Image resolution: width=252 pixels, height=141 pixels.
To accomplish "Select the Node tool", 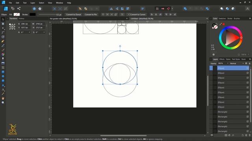I will coord(3,28).
